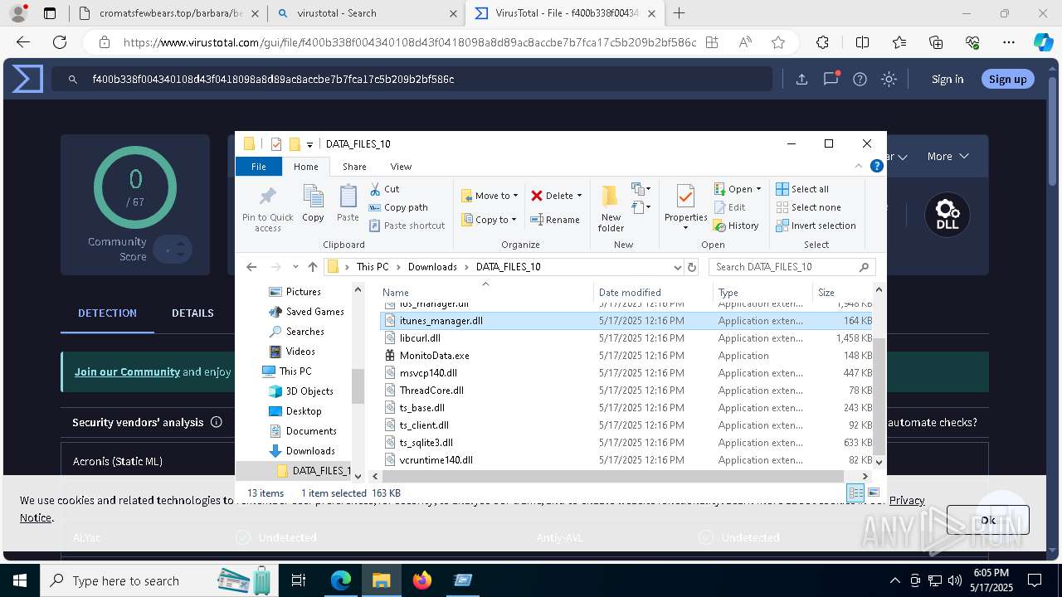This screenshot has height=597, width=1062.
Task: Toggle VirusTotal light theme sun icon
Action: coord(889,79)
